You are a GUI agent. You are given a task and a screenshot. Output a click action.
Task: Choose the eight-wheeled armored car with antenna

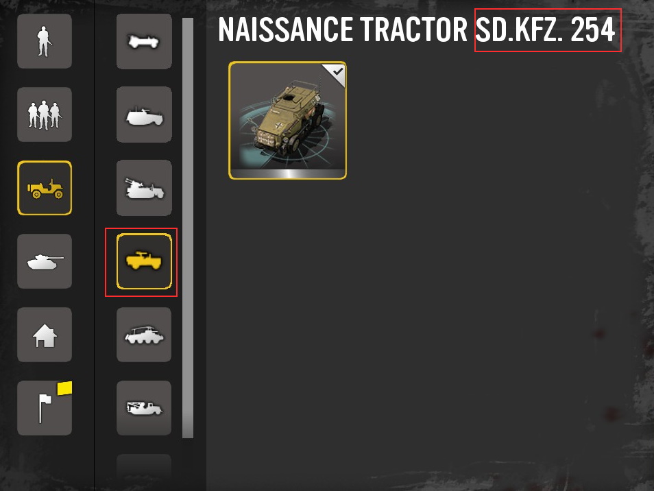coord(144,335)
